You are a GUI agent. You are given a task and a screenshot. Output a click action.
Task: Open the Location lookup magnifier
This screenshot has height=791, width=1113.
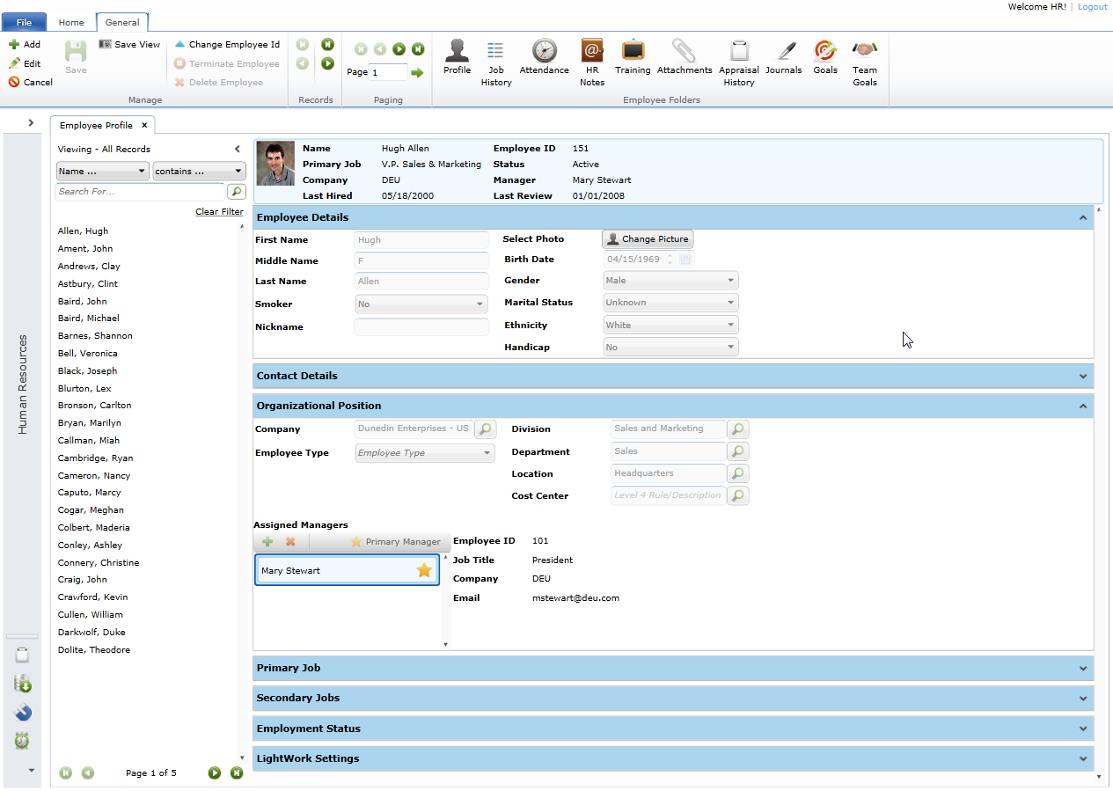point(739,473)
